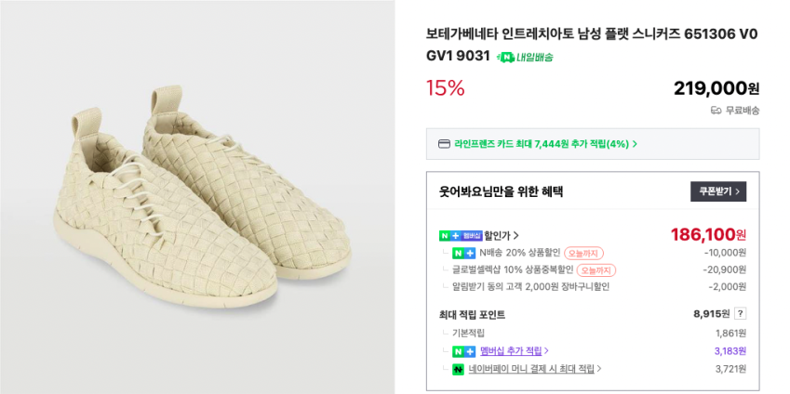Click the Naver Pay icon beside 네이버페이 머니

[x=458, y=369]
